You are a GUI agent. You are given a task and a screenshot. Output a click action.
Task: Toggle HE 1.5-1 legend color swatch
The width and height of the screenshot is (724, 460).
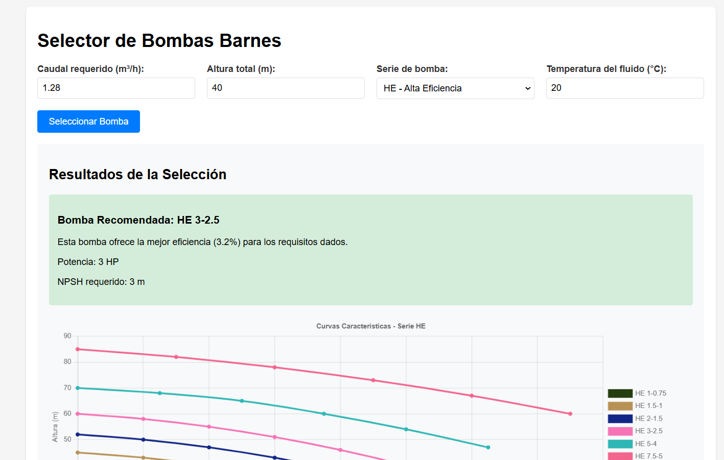pyautogui.click(x=620, y=406)
